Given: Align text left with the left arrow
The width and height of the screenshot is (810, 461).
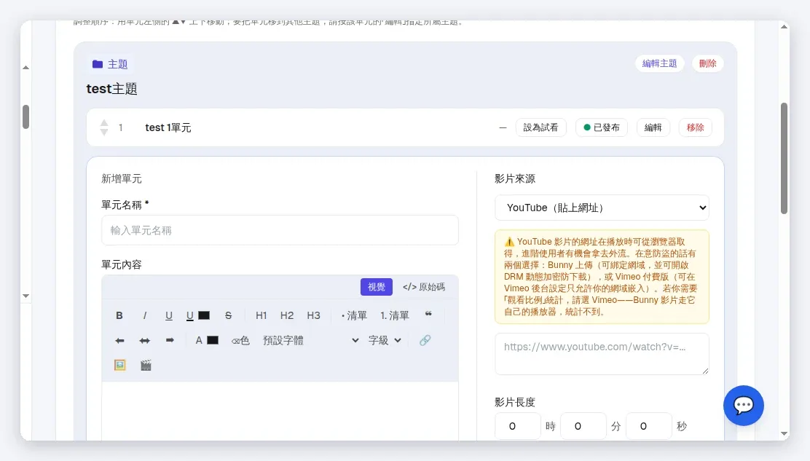Looking at the screenshot, I should pos(119,341).
